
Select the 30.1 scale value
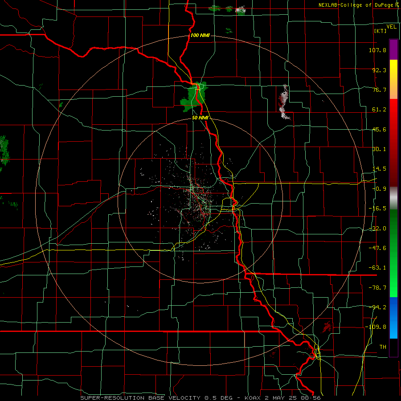[379, 149]
